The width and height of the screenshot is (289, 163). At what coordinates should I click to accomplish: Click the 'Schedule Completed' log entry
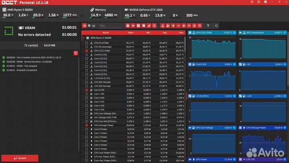26,70
